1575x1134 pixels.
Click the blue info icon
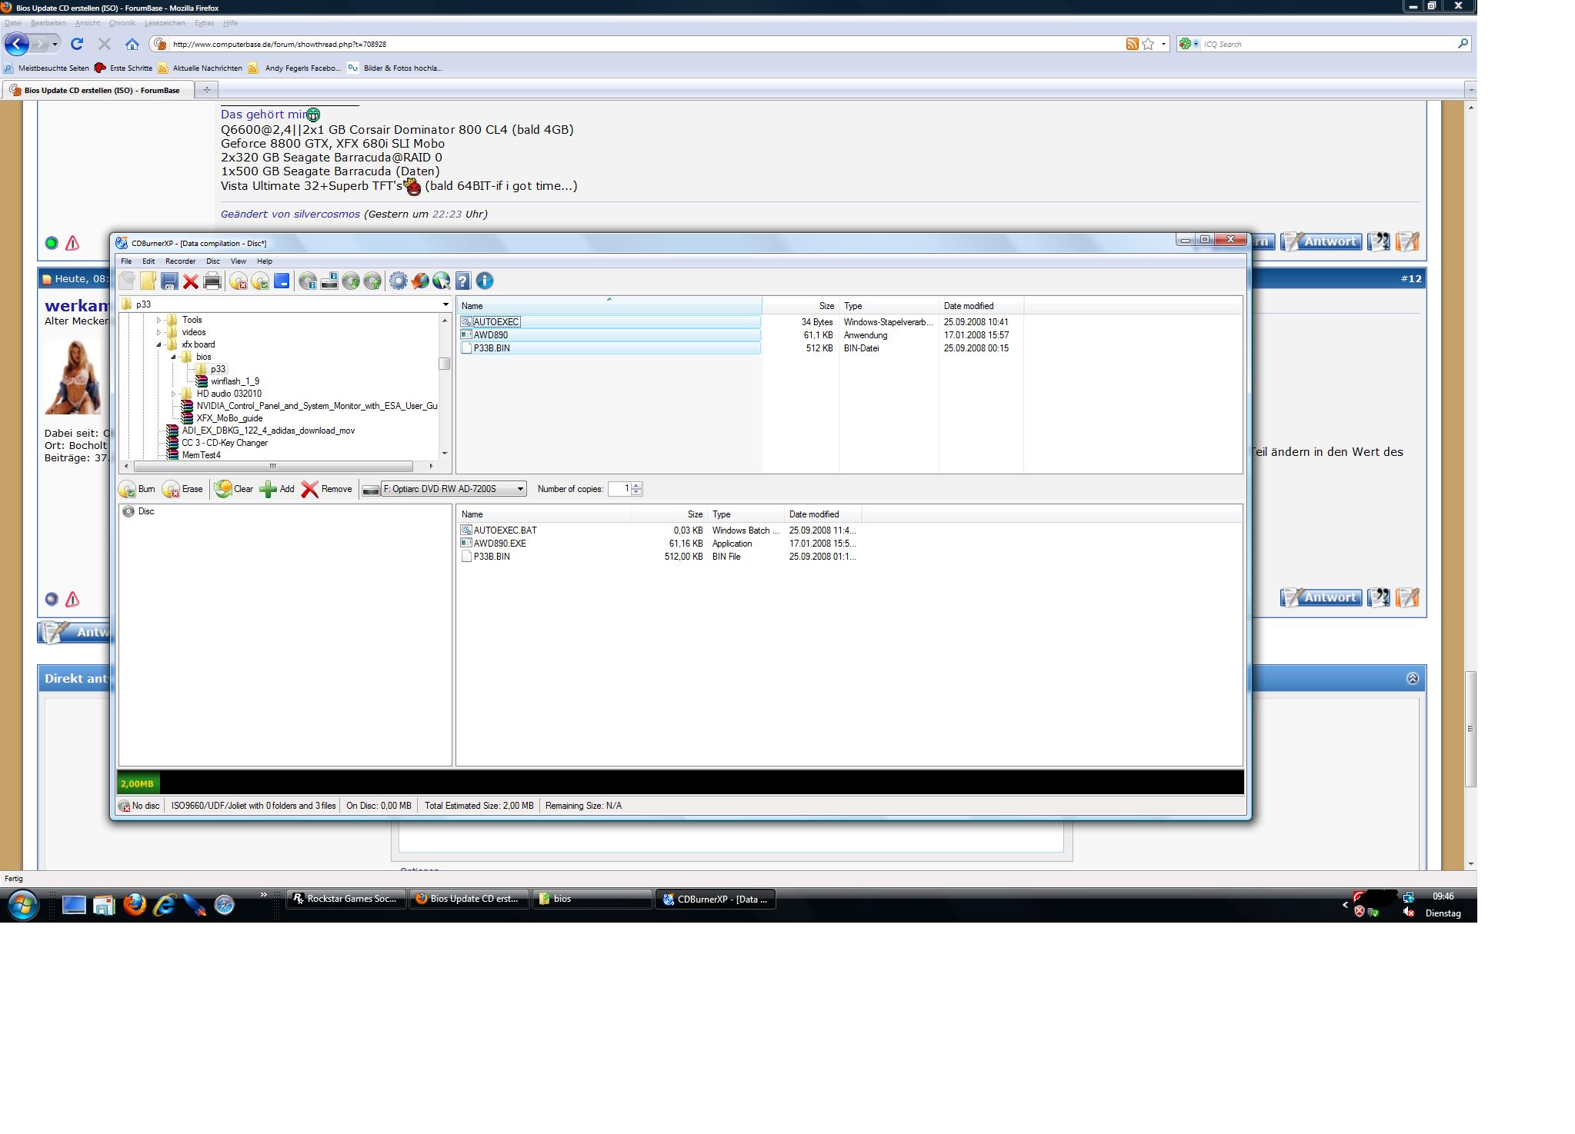click(485, 281)
